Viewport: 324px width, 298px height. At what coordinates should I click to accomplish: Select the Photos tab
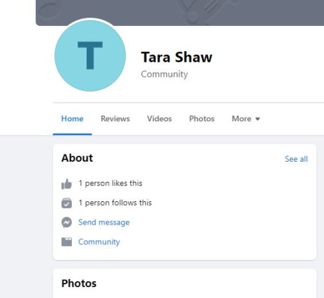point(202,119)
